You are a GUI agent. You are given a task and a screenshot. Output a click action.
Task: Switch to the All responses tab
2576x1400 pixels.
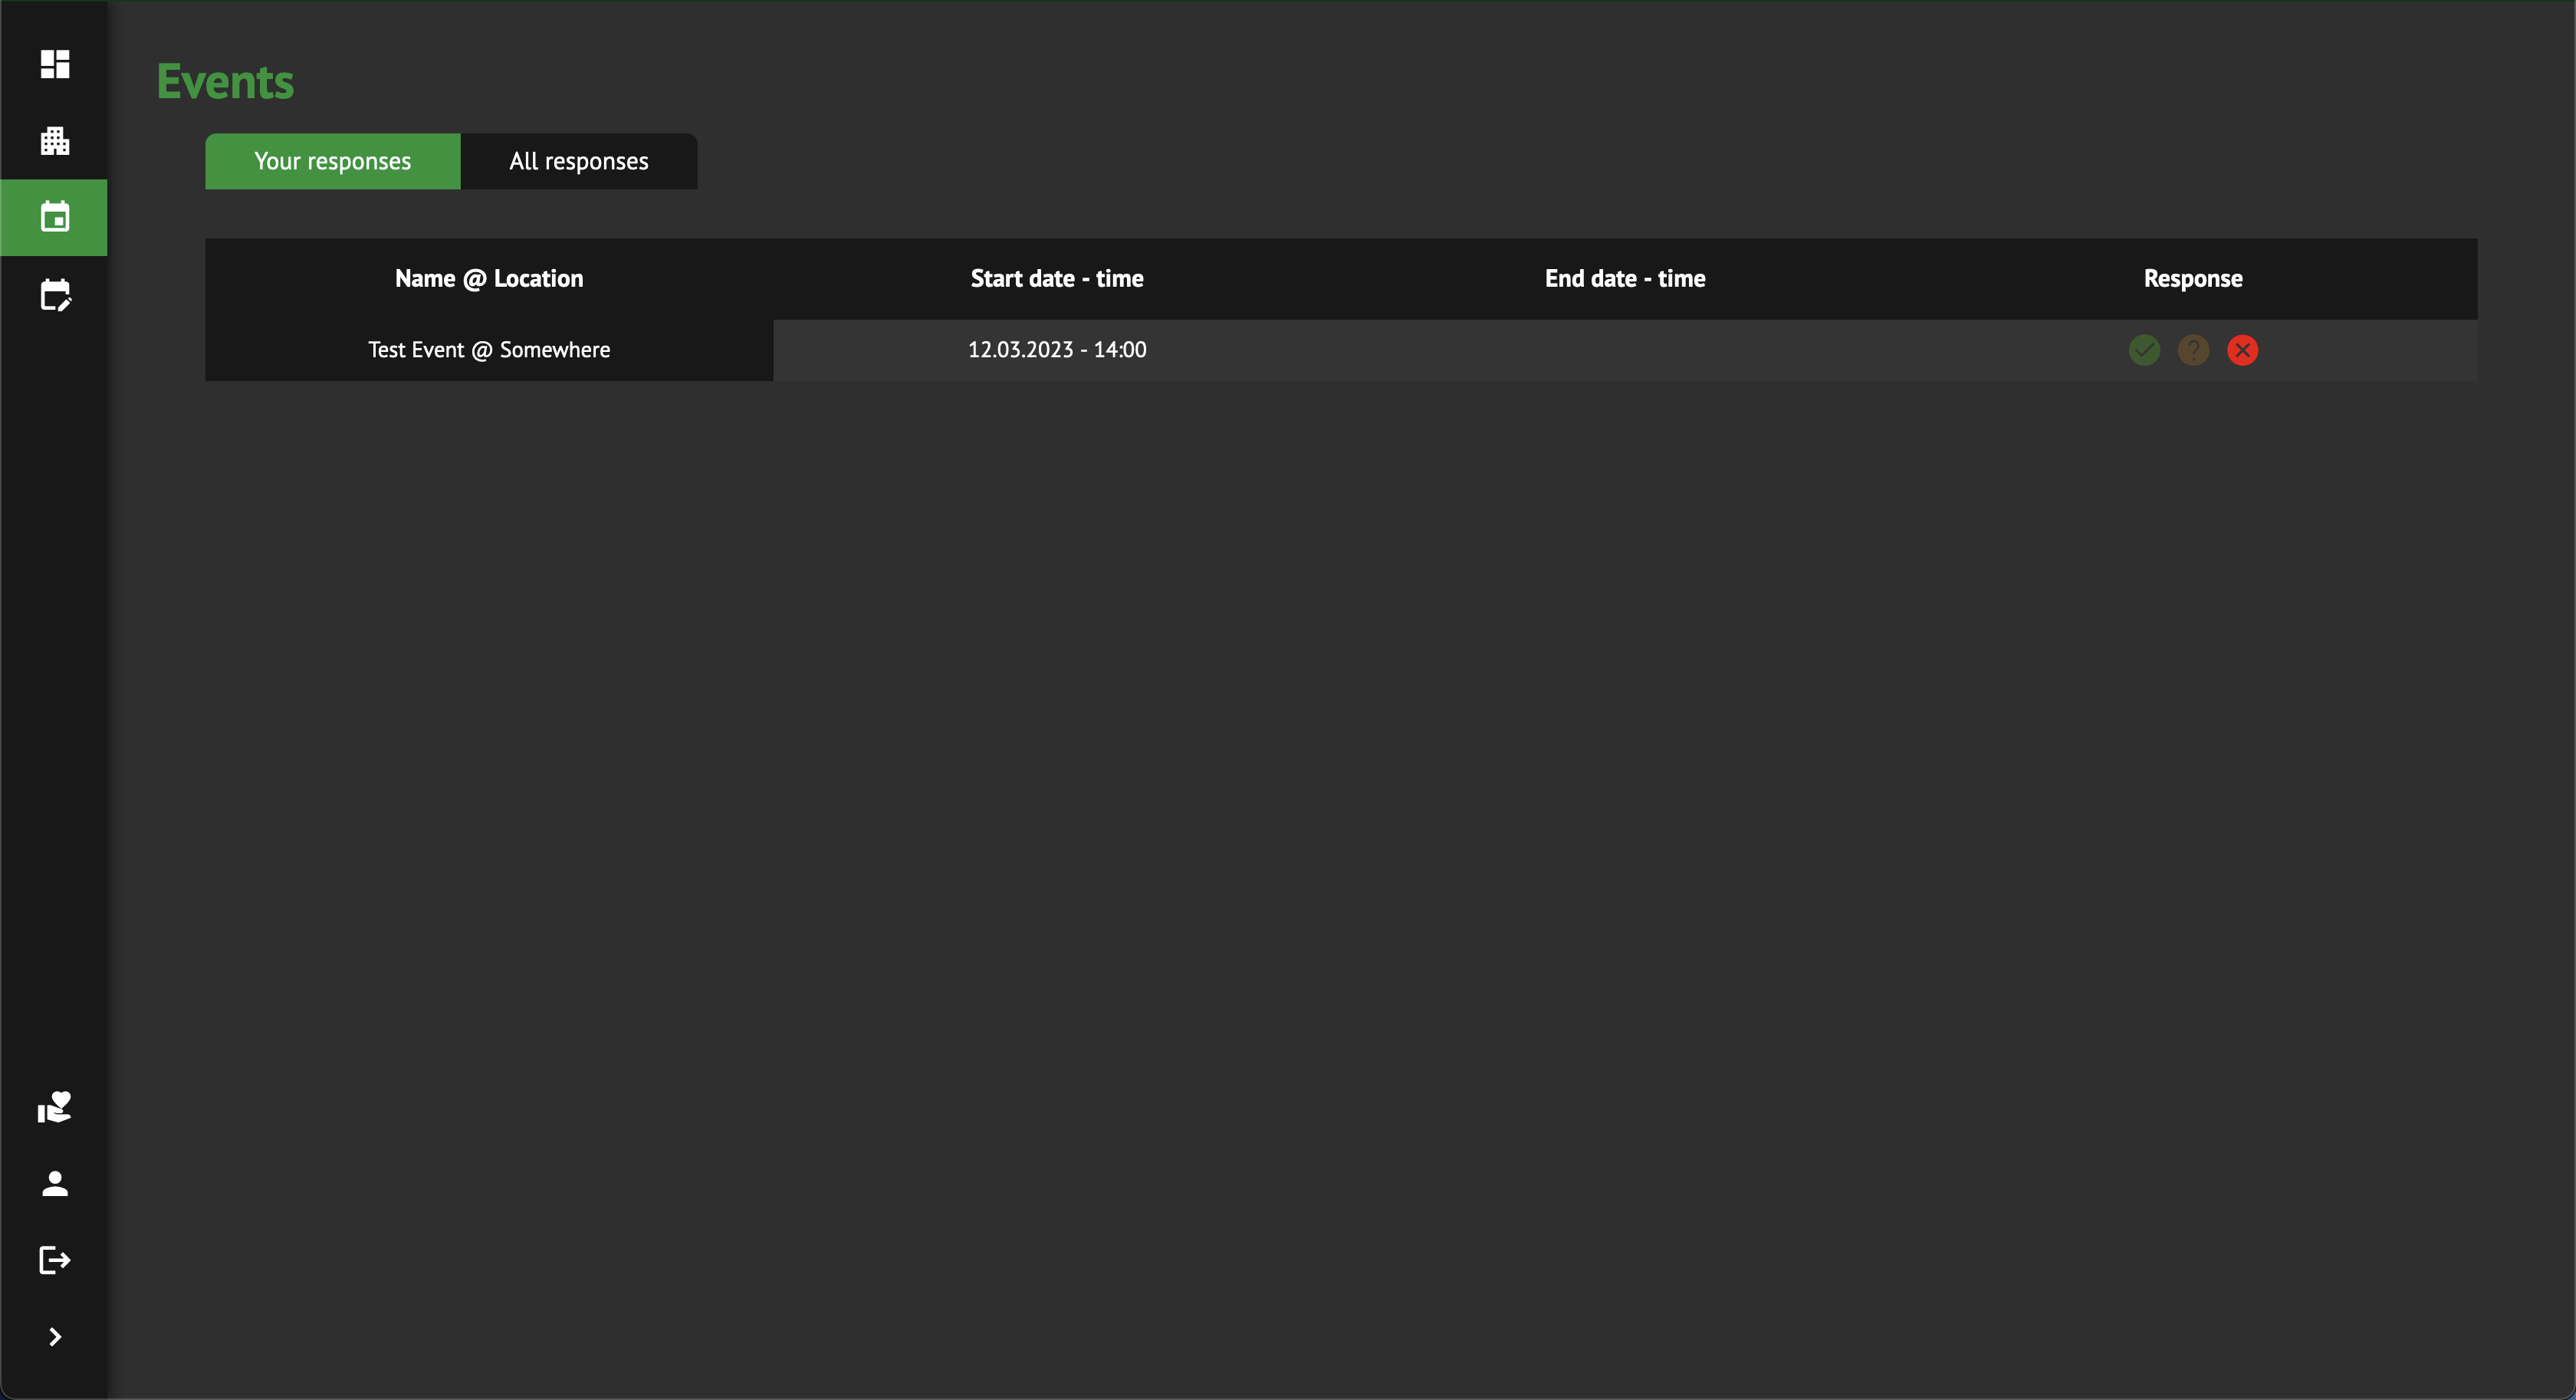579,161
